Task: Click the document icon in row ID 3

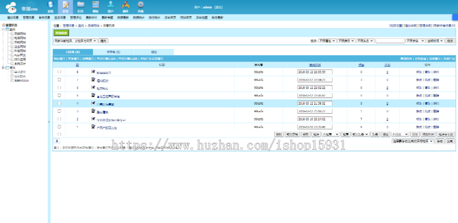Action: click(x=93, y=111)
